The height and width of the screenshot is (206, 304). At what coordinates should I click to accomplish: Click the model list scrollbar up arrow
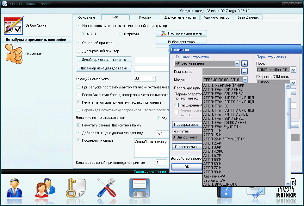(288, 86)
